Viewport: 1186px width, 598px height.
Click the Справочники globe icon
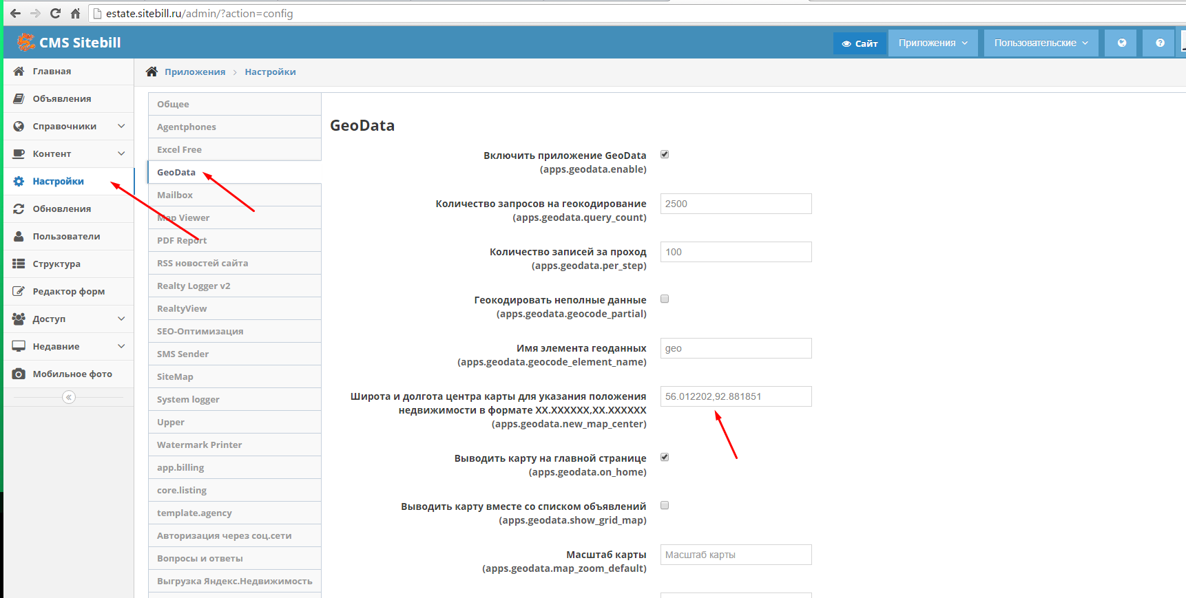point(19,126)
